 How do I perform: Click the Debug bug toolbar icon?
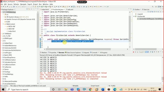38,7
